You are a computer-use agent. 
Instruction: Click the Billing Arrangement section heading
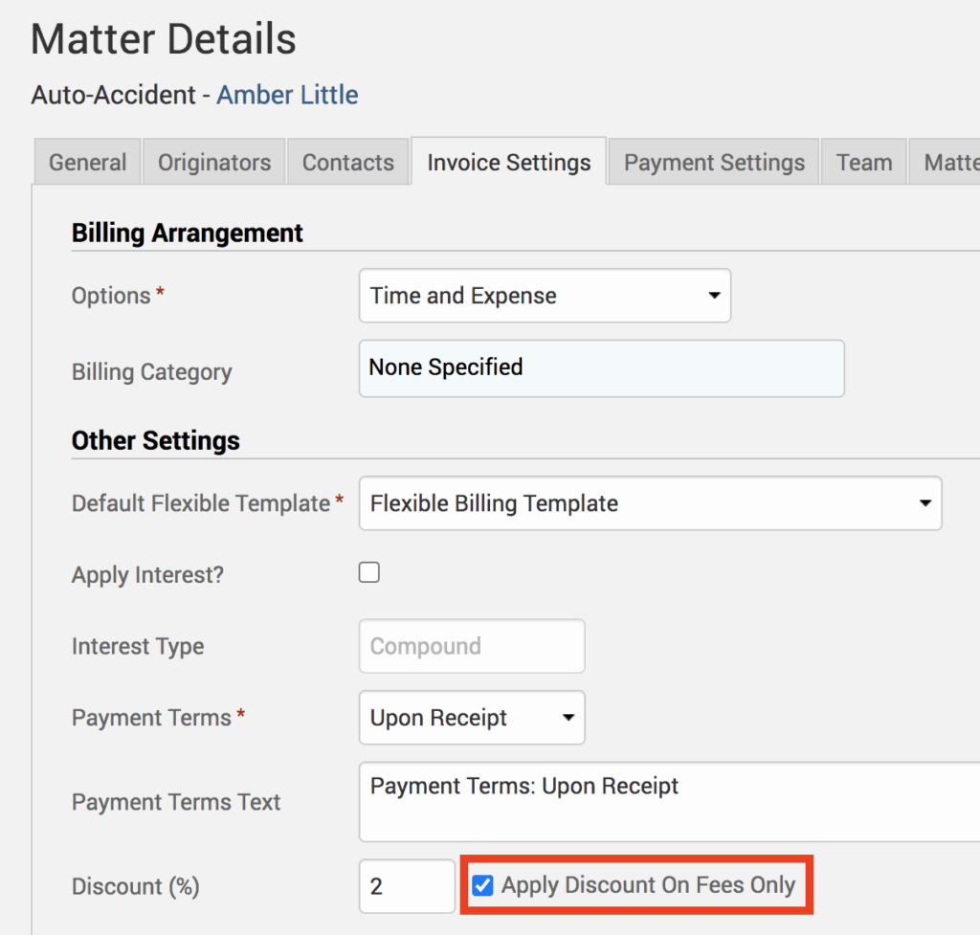point(188,233)
